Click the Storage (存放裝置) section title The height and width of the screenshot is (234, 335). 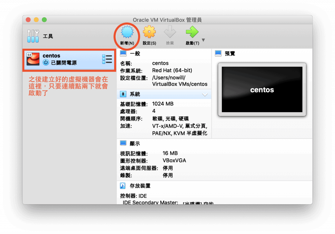coord(140,186)
